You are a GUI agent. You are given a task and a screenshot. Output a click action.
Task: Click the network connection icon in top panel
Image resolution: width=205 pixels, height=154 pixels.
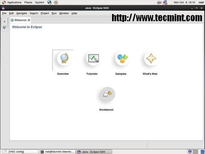[x=165, y=2]
